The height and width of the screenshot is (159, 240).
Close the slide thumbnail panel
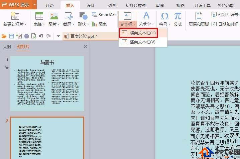(x=86, y=46)
